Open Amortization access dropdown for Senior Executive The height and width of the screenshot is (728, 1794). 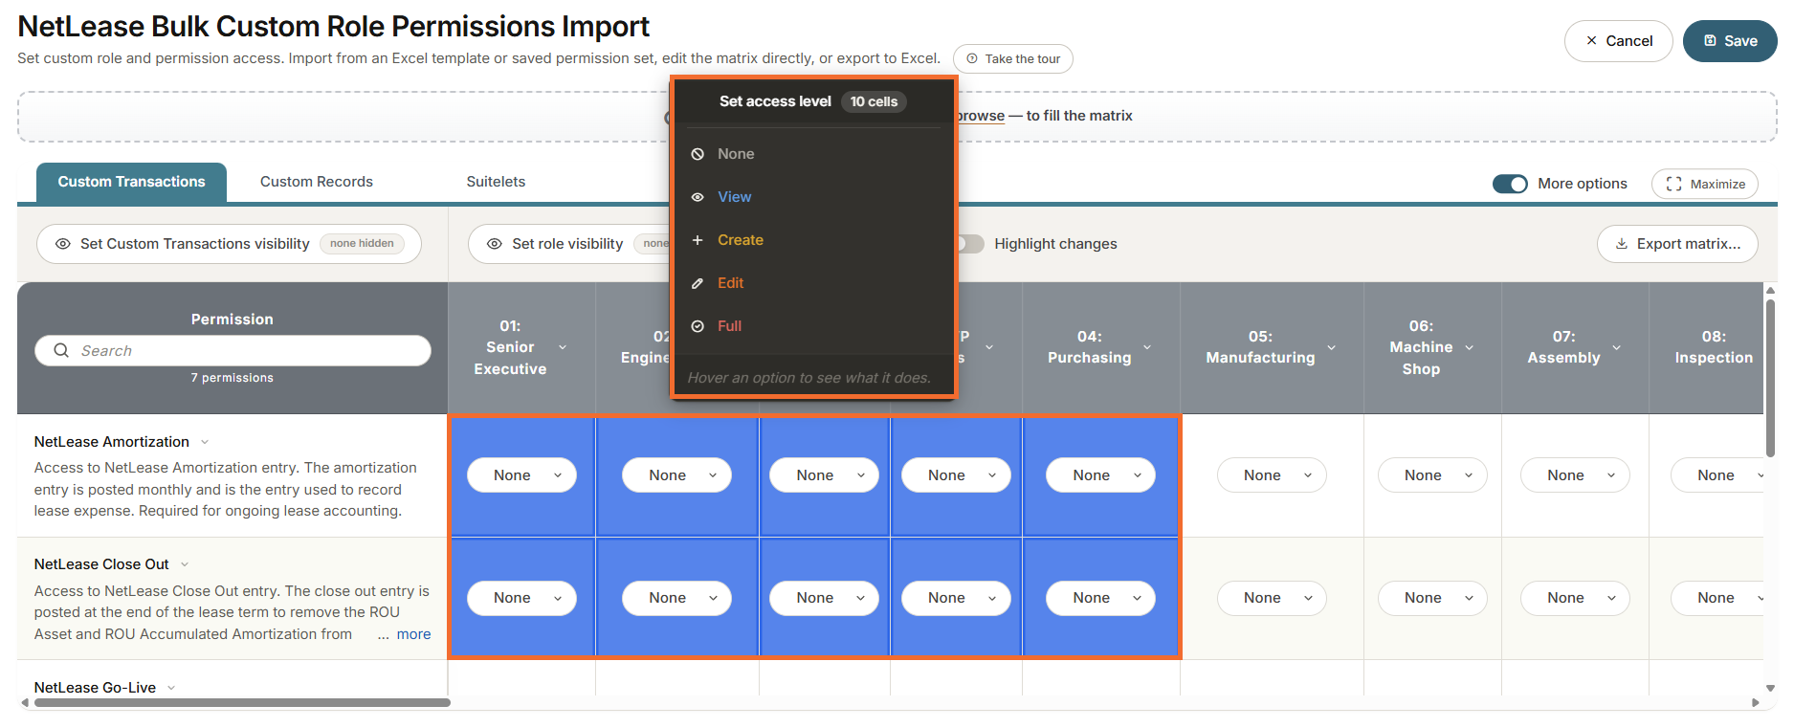[521, 475]
